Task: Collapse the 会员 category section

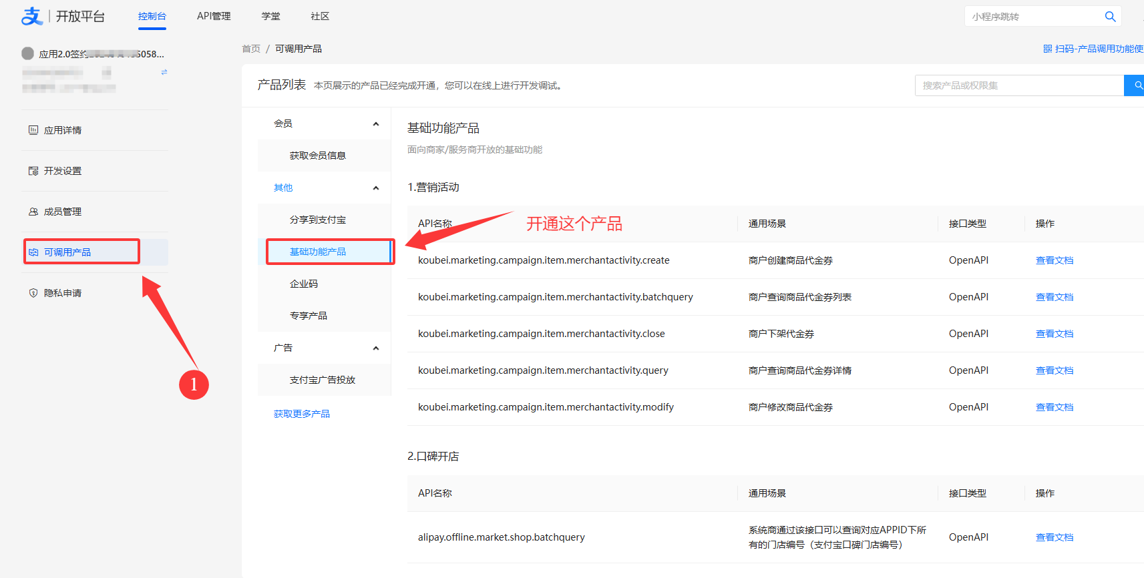Action: [x=376, y=123]
